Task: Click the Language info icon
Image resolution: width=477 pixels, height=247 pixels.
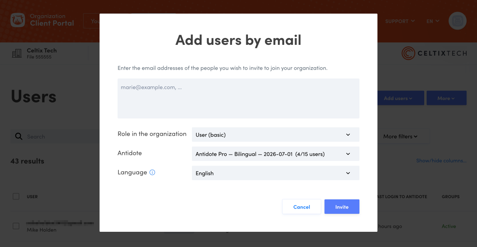Action: pos(152,173)
